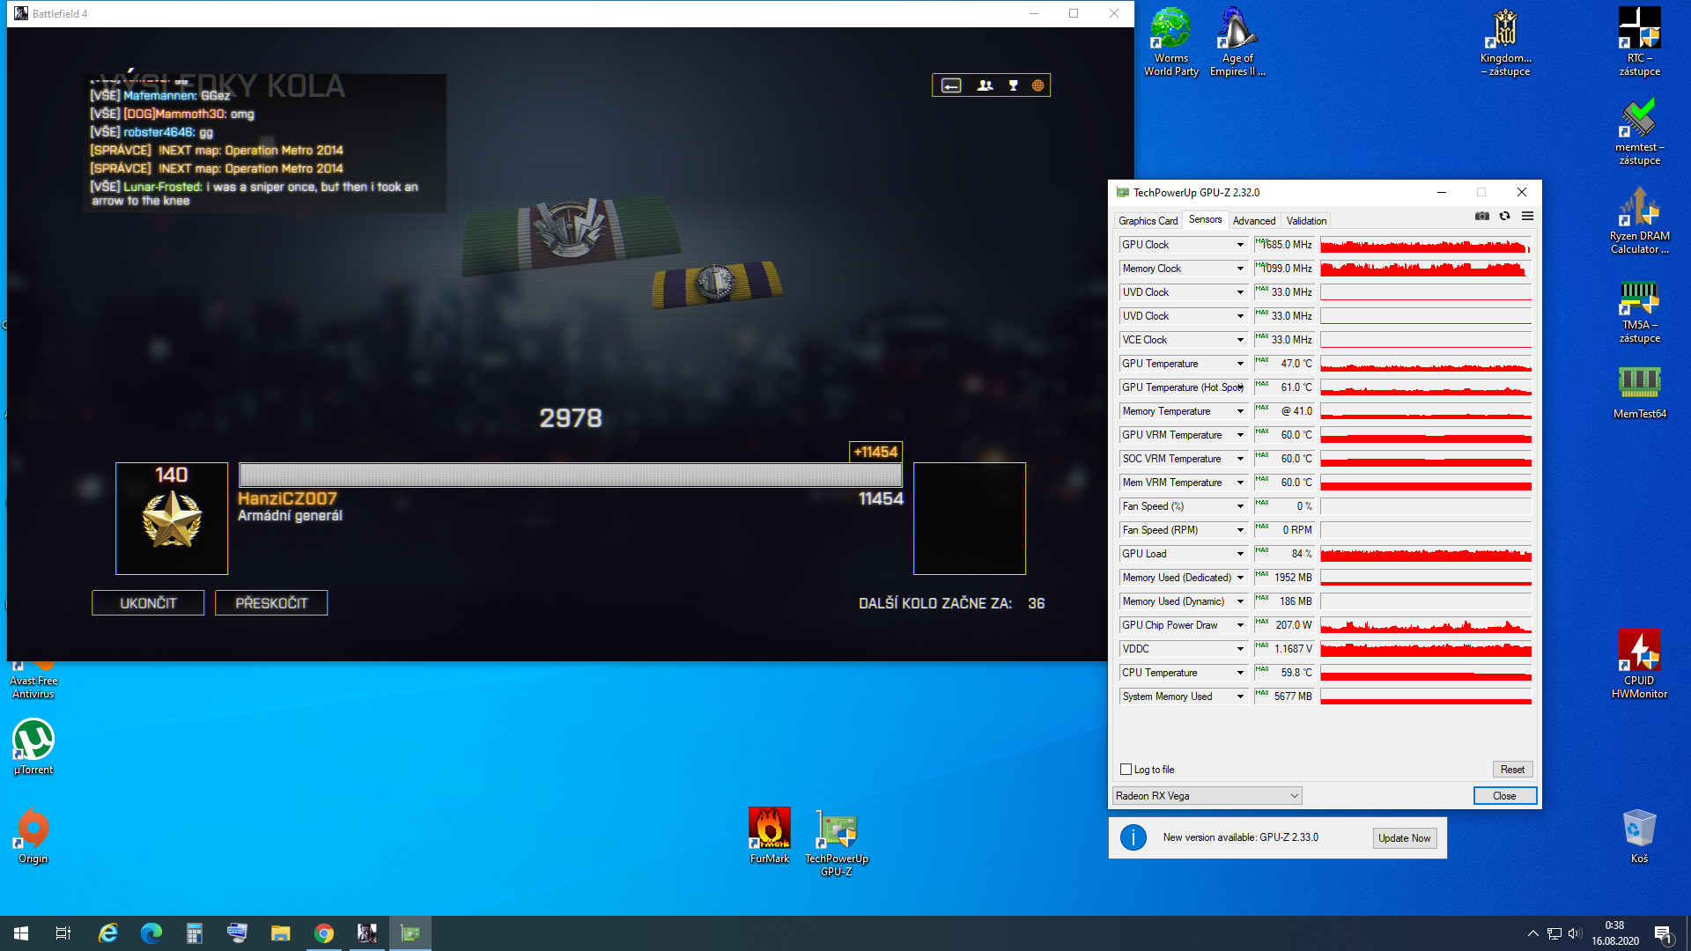Expand the GPU VRM Temperature dropdown
This screenshot has height=951, width=1691.
1240,435
